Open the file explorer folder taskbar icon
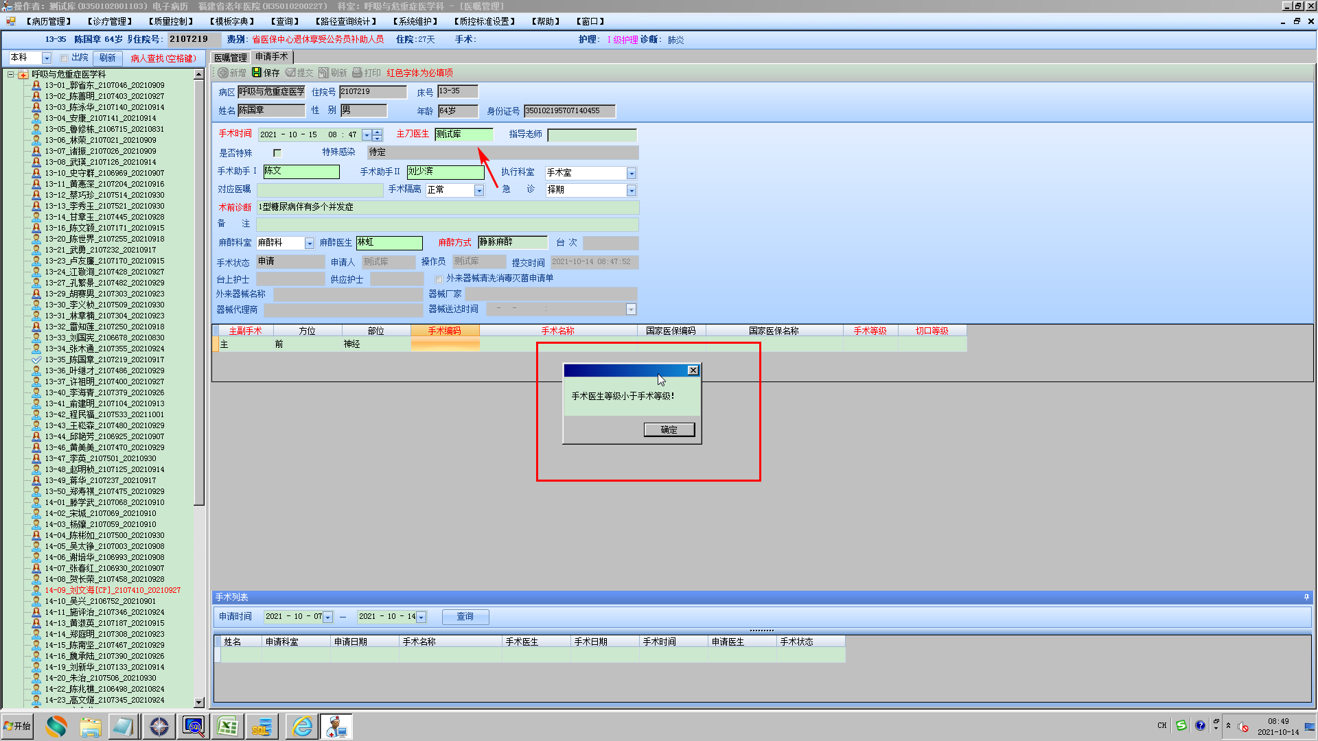The height and width of the screenshot is (741, 1318). [x=90, y=727]
